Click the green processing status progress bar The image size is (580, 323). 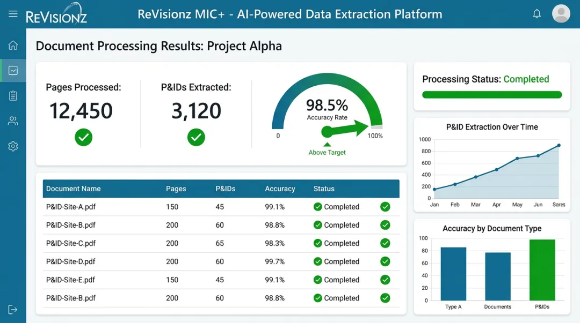pyautogui.click(x=492, y=95)
